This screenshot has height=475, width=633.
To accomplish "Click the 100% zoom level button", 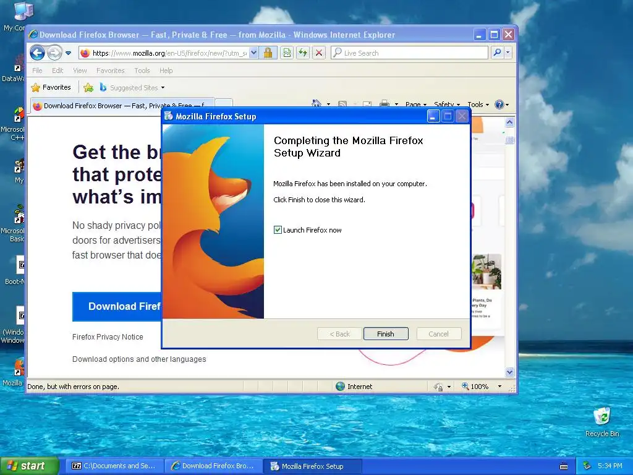I will click(x=475, y=387).
